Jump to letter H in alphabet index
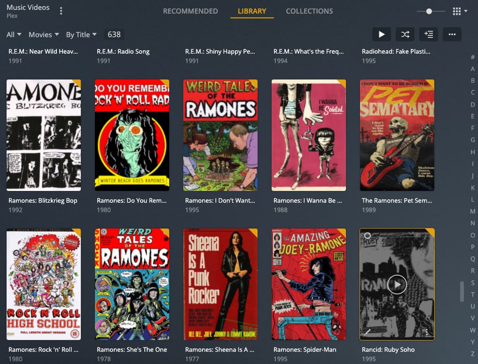478x364 pixels. 472,152
